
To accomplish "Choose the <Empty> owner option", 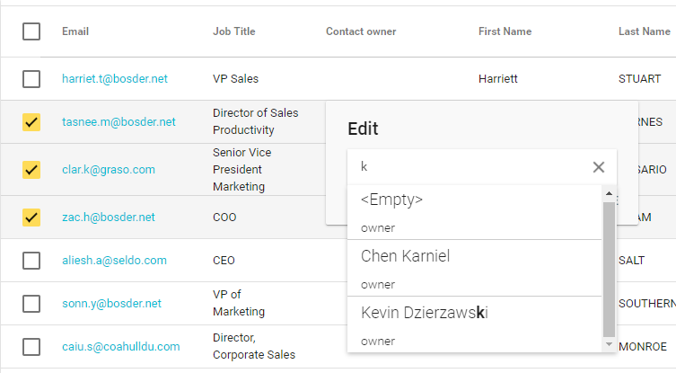I will tap(475, 212).
